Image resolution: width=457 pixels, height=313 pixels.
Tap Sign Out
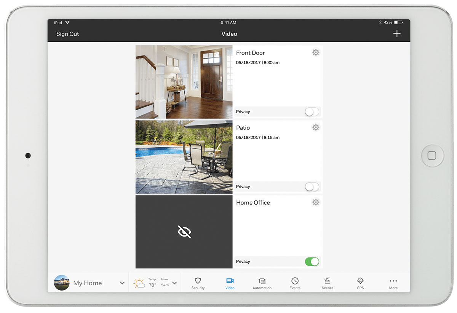click(x=68, y=34)
